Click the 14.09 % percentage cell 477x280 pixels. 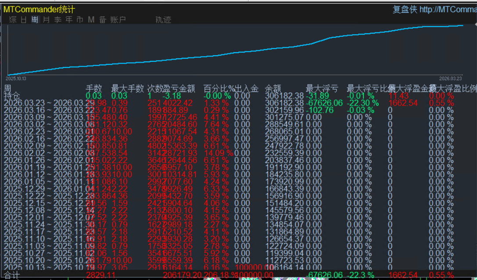(218, 153)
